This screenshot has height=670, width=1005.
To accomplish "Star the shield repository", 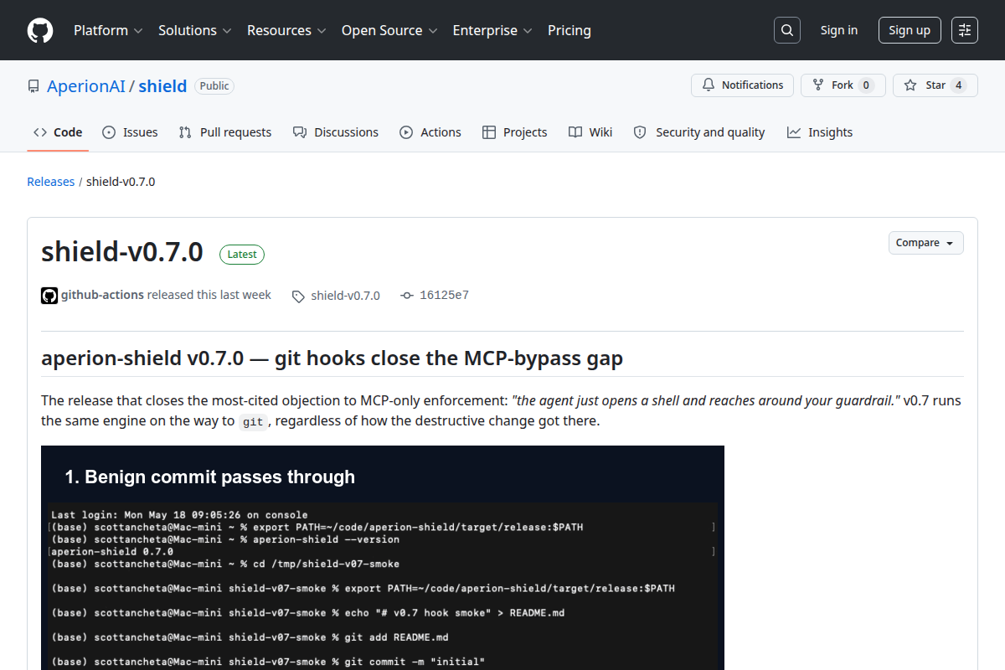I will (935, 85).
